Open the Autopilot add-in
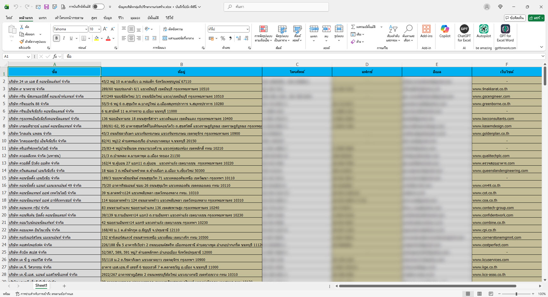548x297 pixels. coord(483,32)
